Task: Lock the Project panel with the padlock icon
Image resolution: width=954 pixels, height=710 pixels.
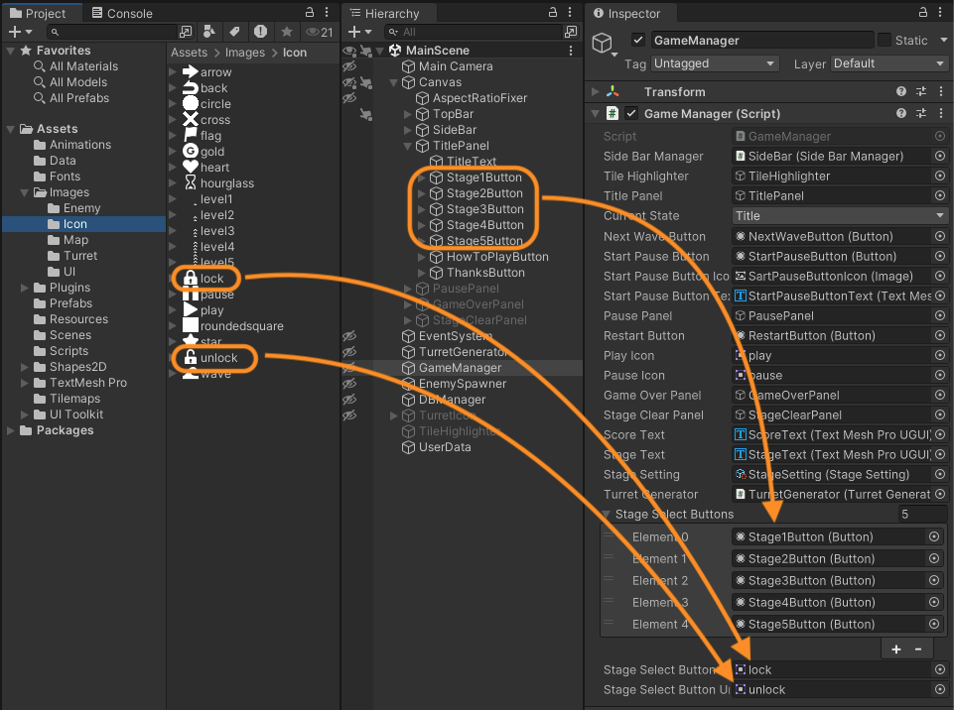Action: (310, 12)
